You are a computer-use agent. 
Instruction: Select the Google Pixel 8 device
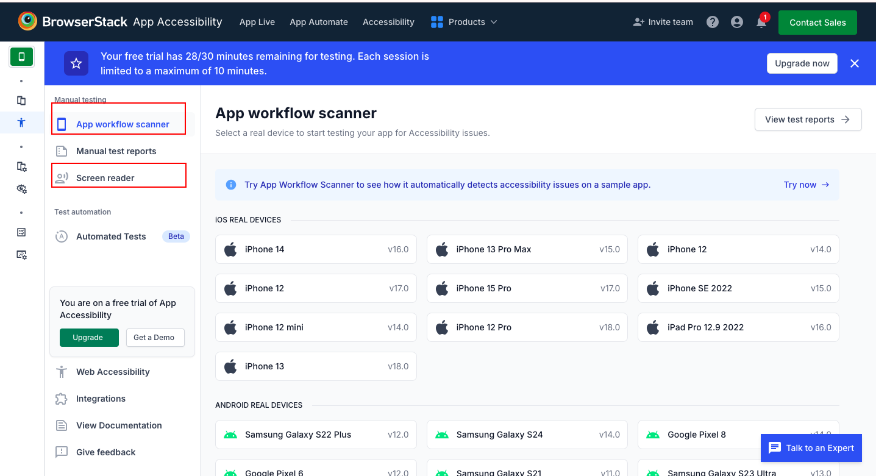738,435
